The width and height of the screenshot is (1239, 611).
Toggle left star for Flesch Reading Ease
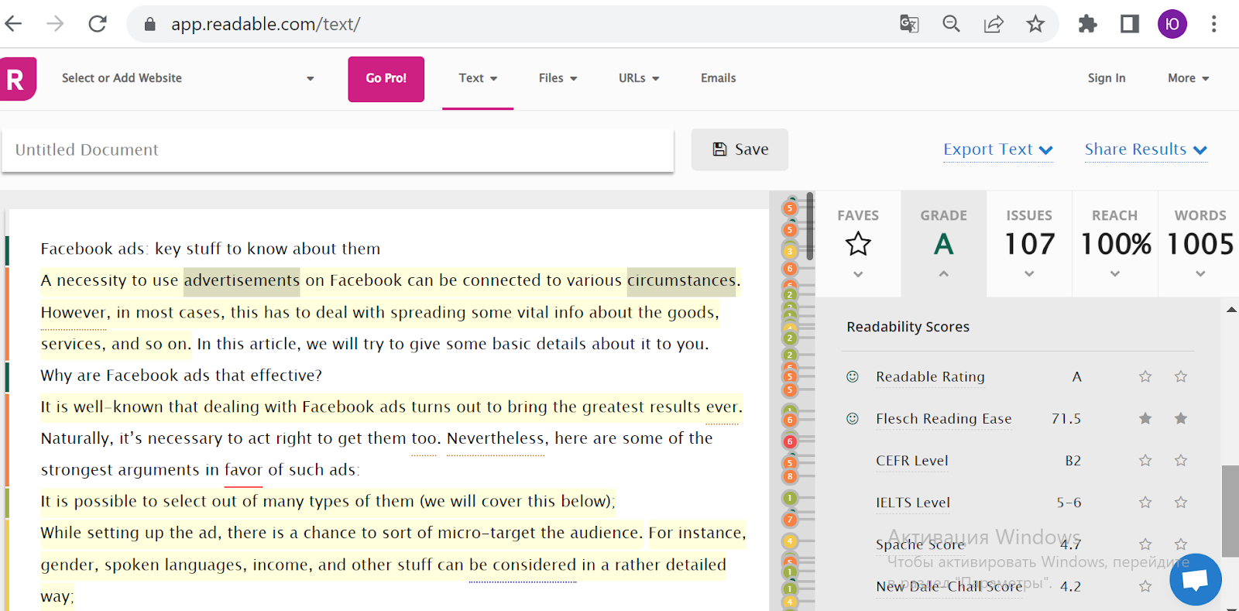tap(1145, 418)
